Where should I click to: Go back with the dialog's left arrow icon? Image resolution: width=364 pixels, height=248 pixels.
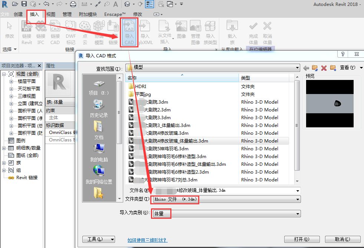(306, 68)
